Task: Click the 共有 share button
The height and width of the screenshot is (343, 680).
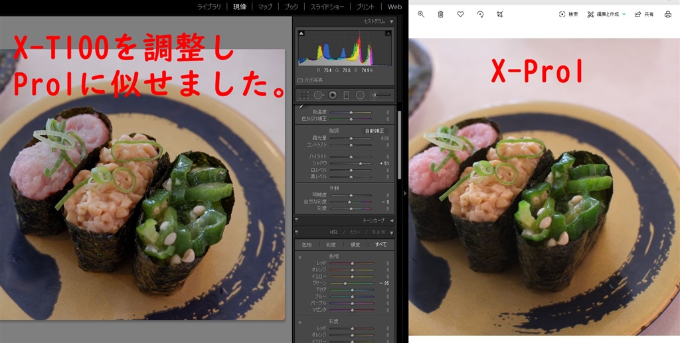Action: click(x=644, y=15)
